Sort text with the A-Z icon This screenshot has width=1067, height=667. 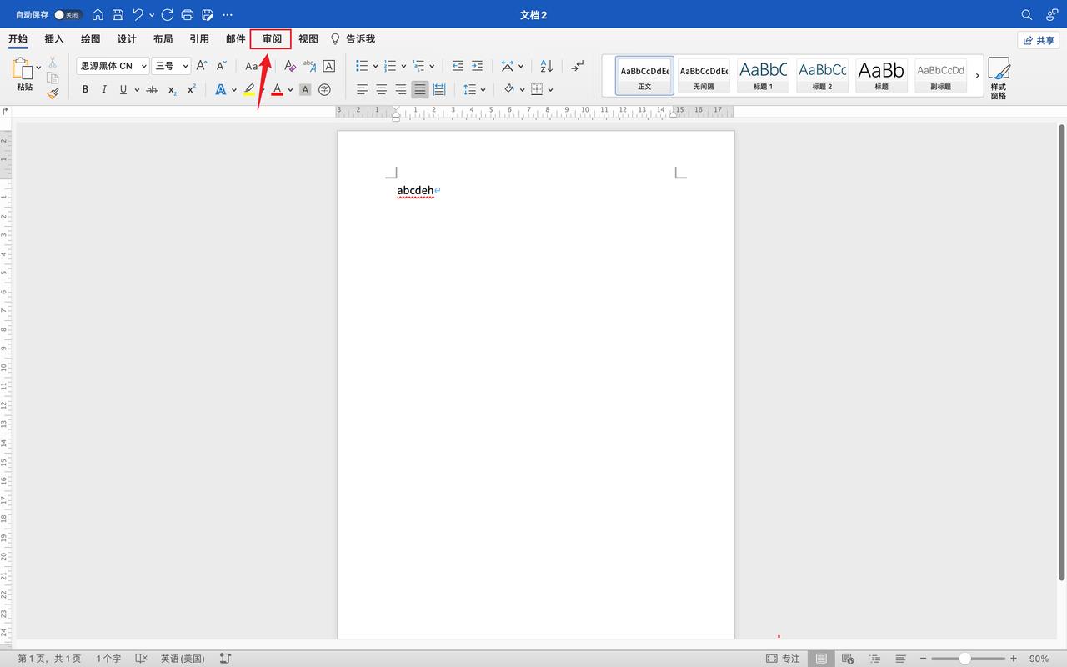click(x=547, y=66)
